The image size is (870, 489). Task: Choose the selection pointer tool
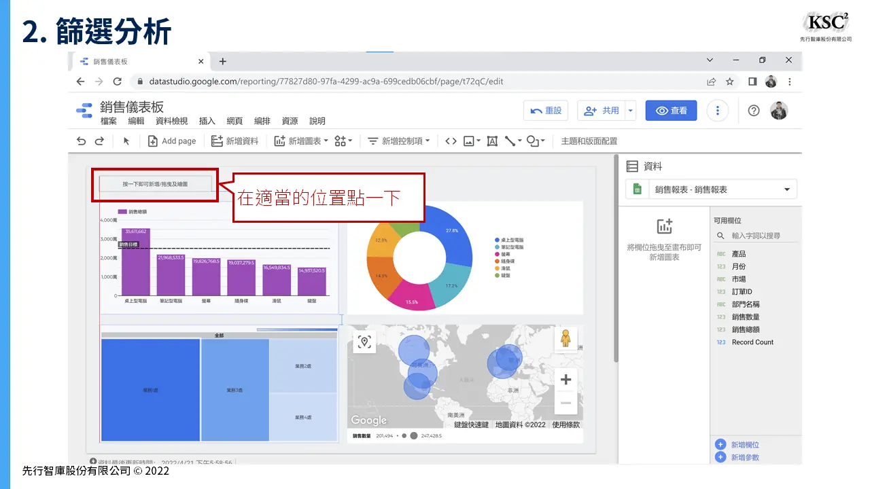coord(126,141)
